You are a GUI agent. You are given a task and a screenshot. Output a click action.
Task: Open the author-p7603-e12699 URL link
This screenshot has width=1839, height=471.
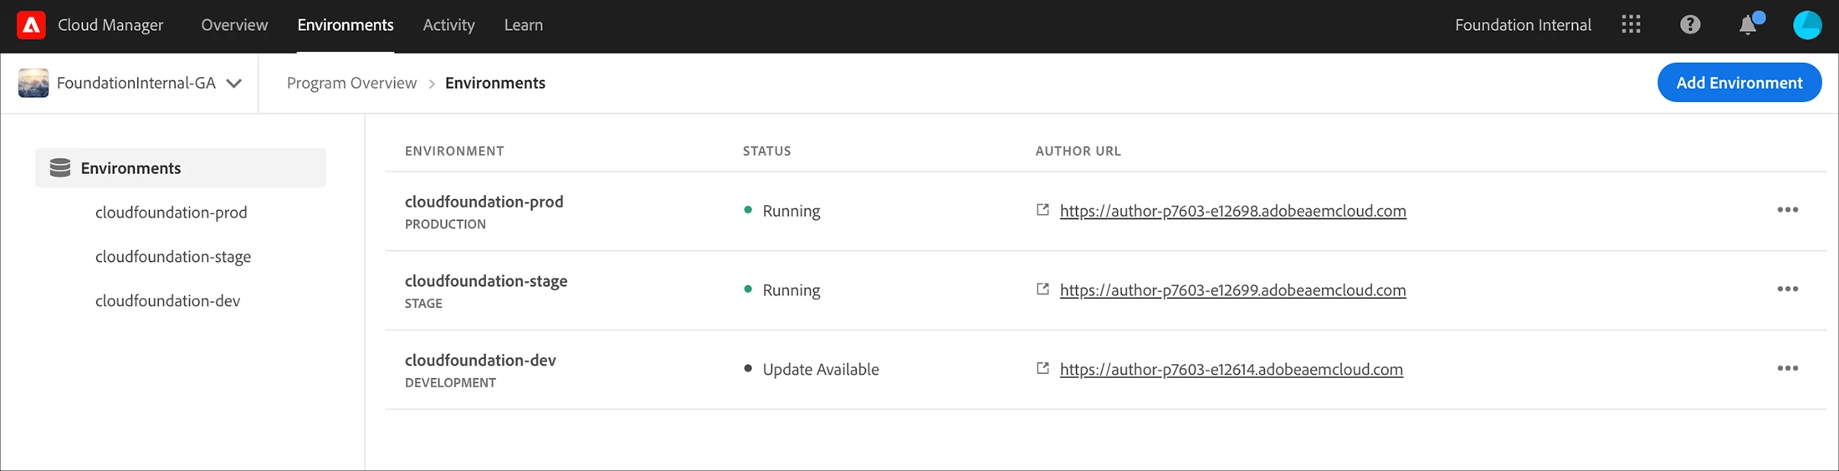click(x=1233, y=290)
